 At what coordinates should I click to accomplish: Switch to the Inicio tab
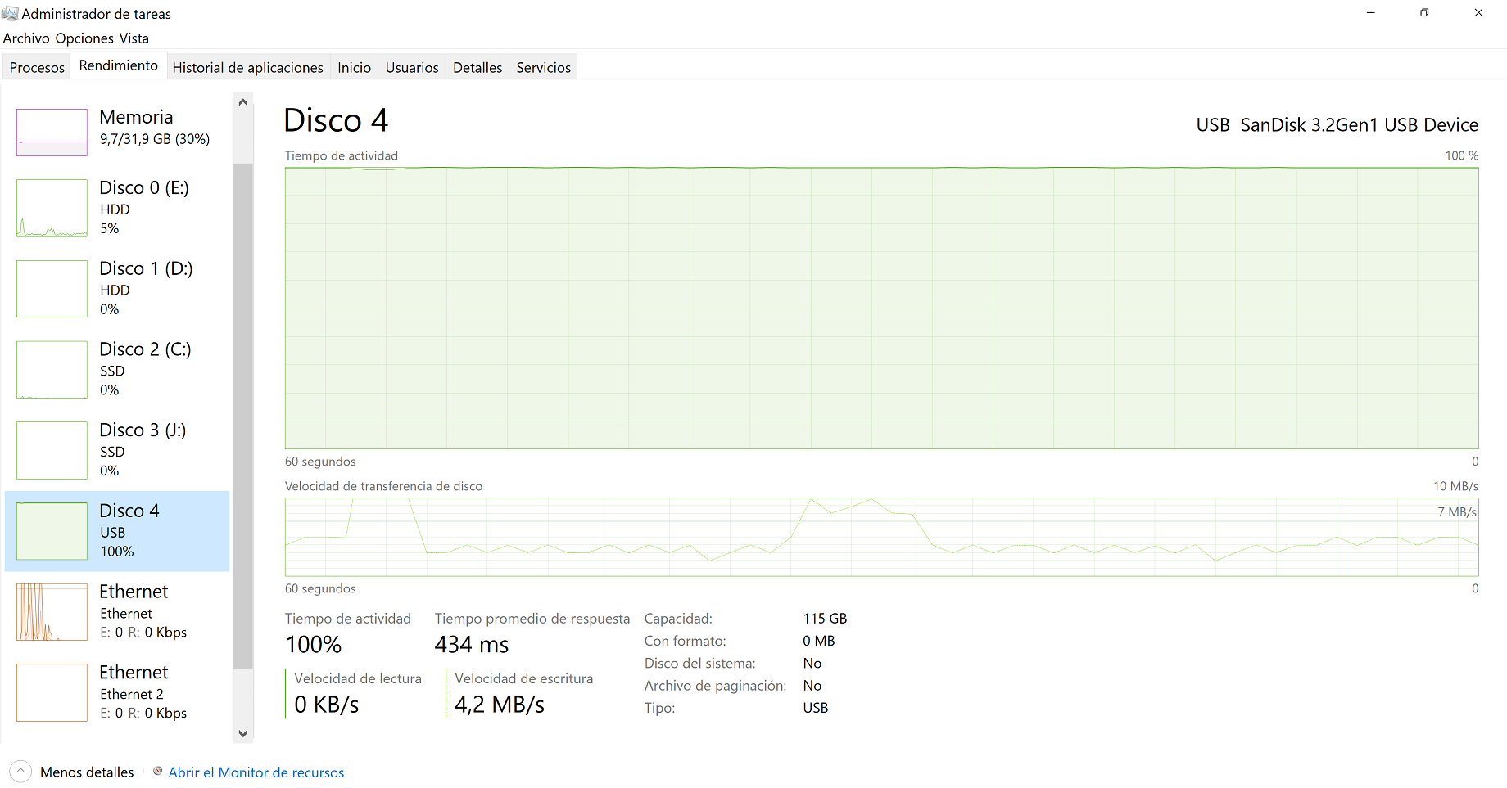point(354,67)
